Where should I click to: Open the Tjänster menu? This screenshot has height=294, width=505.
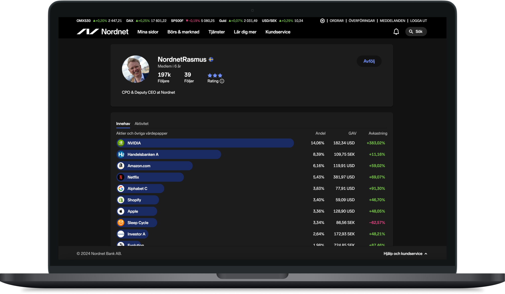tap(216, 32)
